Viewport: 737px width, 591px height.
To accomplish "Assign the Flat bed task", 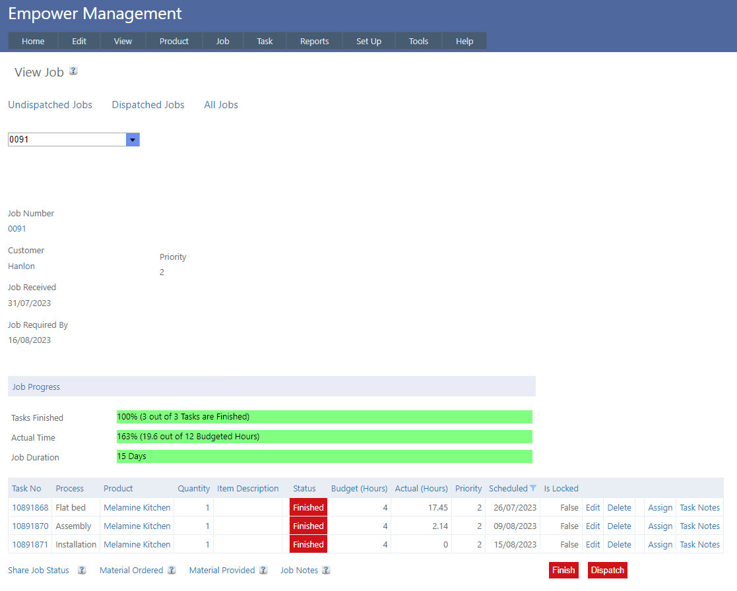I will coord(660,508).
